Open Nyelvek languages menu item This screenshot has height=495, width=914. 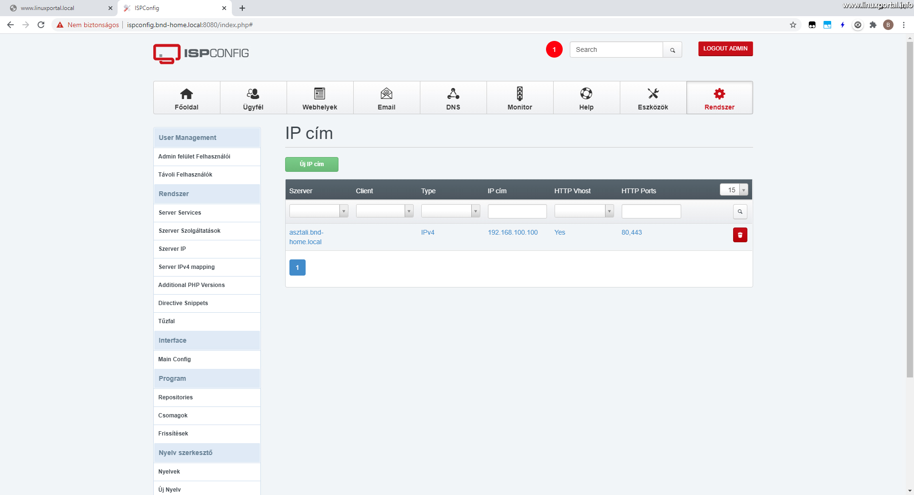[x=207, y=472]
